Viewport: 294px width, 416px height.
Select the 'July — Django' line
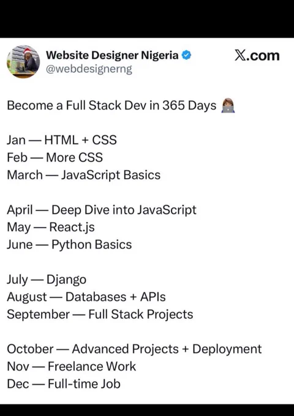[47, 280]
